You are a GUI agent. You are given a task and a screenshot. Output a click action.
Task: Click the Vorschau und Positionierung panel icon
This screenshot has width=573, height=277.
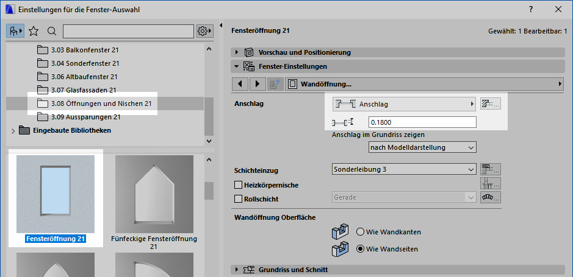pyautogui.click(x=248, y=52)
